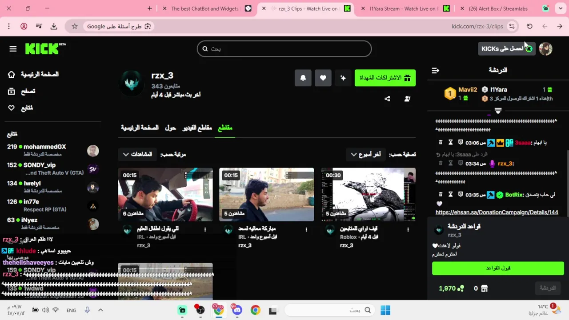Image resolution: width=569 pixels, height=320 pixels.
Task: Click the green قبول القواعد button
Action: point(498,268)
